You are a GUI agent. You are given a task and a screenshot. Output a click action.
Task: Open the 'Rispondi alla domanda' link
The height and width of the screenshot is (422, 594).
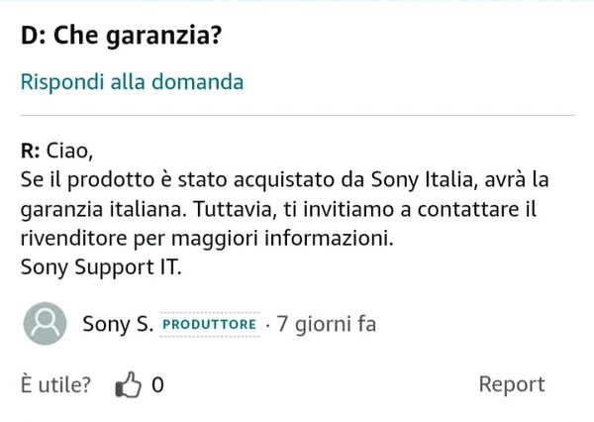coord(132,82)
